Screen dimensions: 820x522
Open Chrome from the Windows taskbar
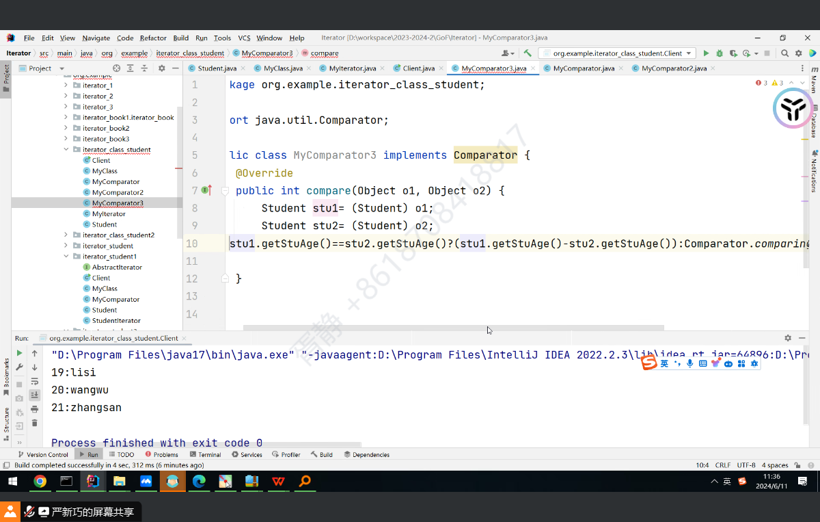(x=40, y=482)
